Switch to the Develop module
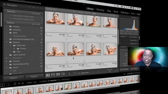 click(100, 10)
